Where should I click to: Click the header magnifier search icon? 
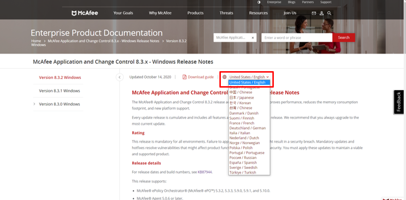pos(329,13)
